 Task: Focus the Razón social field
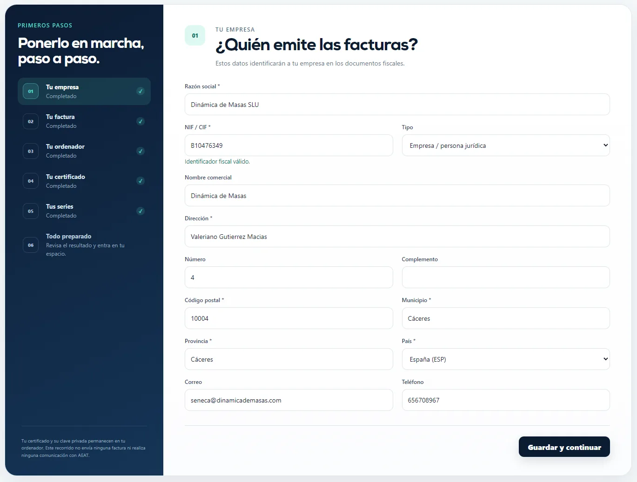[397, 105]
